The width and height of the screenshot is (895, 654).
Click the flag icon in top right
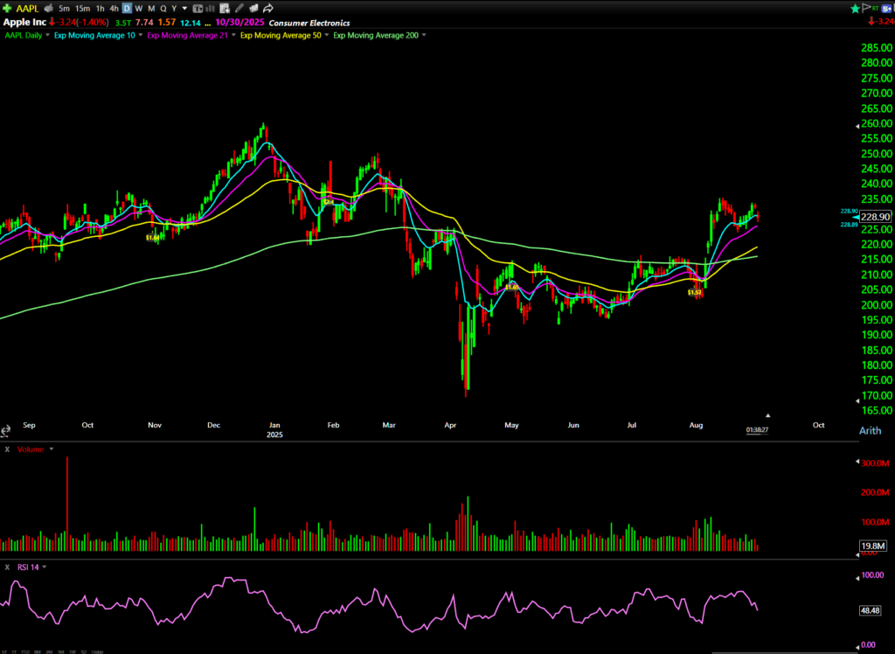(x=866, y=8)
